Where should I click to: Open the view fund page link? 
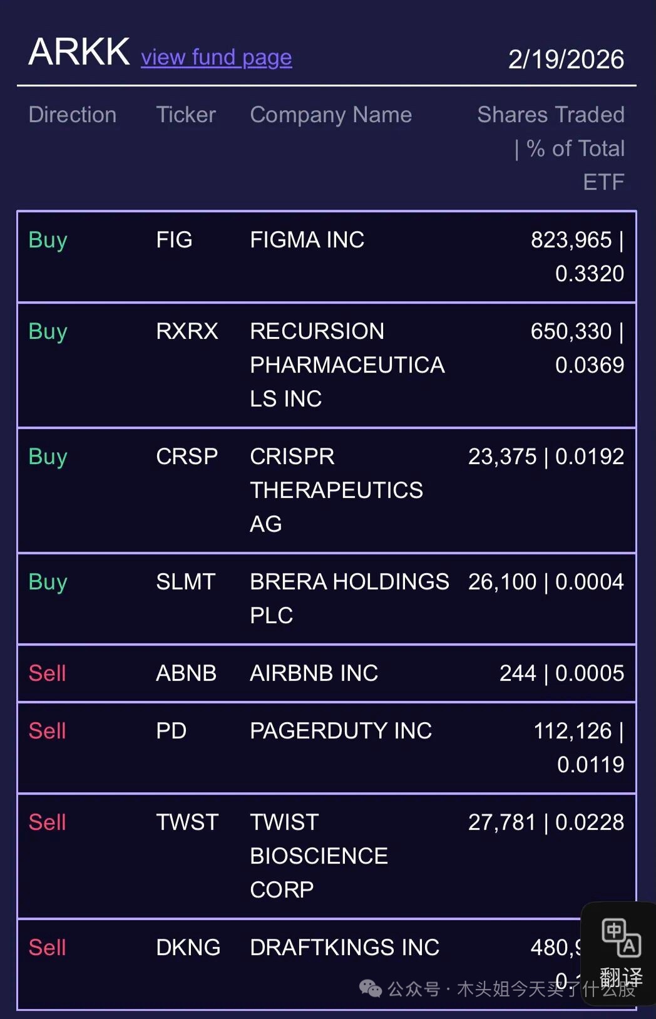pyautogui.click(x=216, y=58)
